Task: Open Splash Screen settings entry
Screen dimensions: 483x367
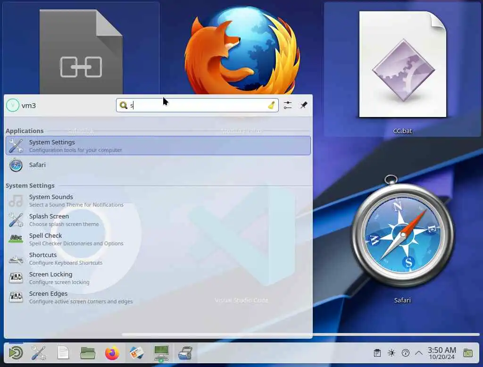Action: (x=158, y=220)
